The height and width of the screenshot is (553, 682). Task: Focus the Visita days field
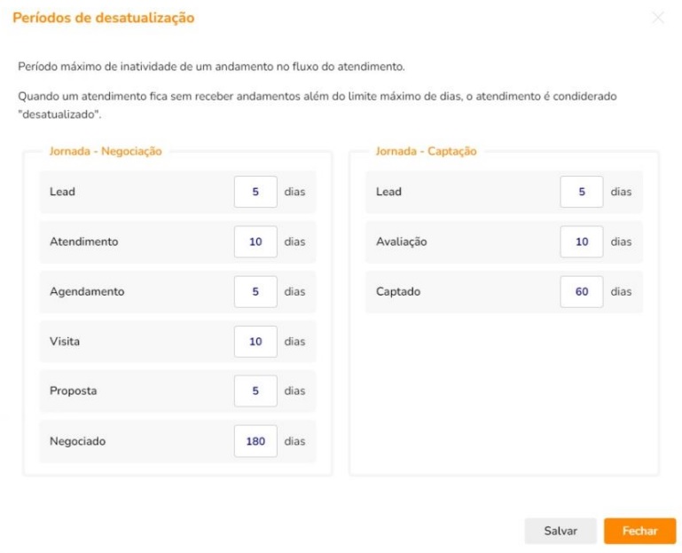tap(255, 341)
